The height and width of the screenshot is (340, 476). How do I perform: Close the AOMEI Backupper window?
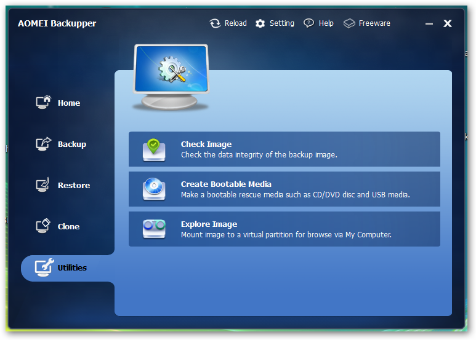point(448,23)
